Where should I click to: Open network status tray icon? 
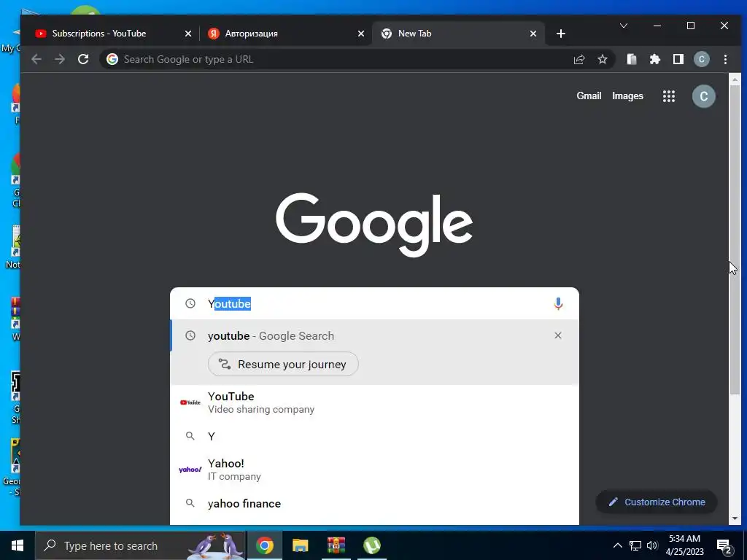click(635, 545)
